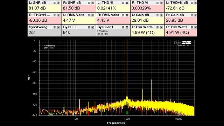Select the -80.36 dB THD+N value

[38, 20]
